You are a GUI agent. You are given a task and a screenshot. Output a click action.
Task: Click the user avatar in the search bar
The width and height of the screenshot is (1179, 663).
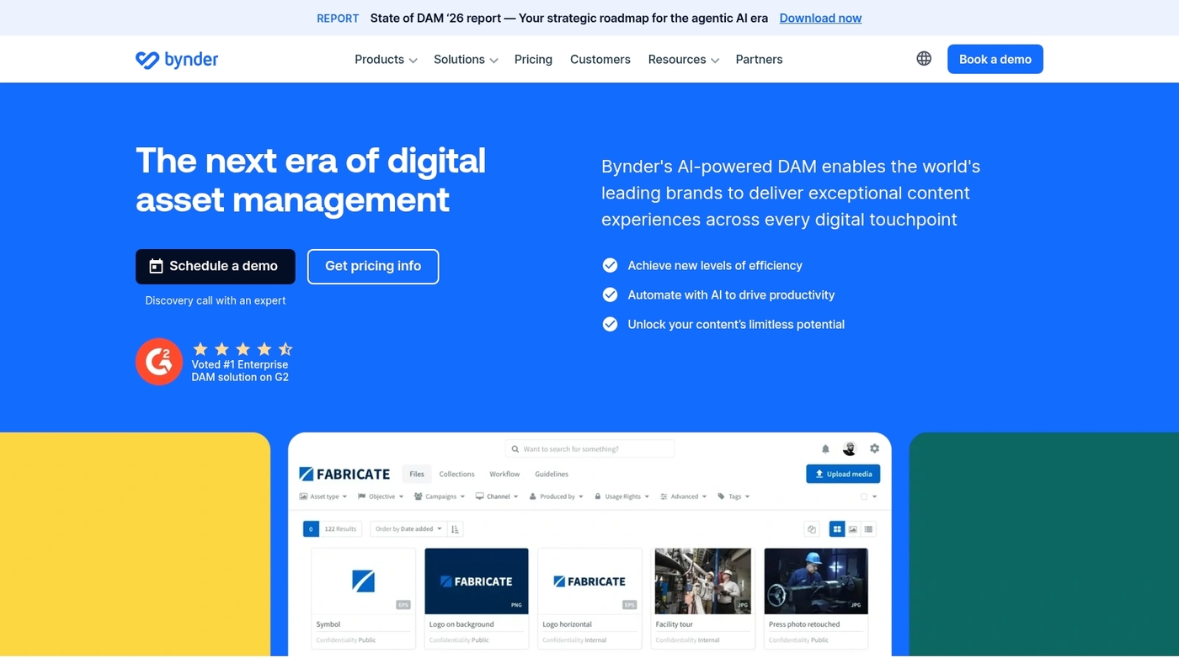click(850, 448)
